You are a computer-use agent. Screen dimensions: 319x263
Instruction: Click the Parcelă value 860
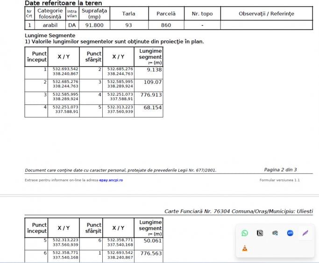tap(166, 25)
